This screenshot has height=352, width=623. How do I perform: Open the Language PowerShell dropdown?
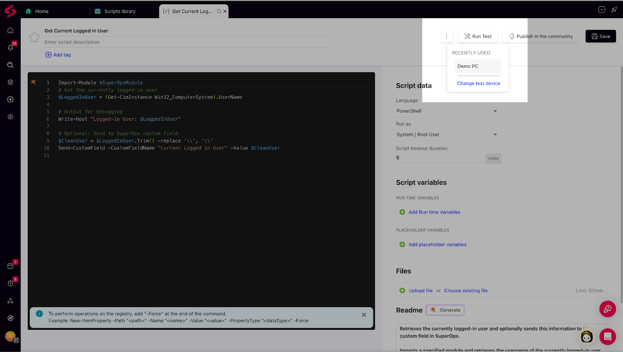point(448,111)
